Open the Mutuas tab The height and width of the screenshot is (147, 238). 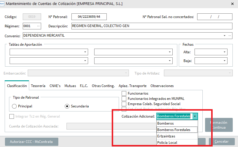tap(70, 86)
